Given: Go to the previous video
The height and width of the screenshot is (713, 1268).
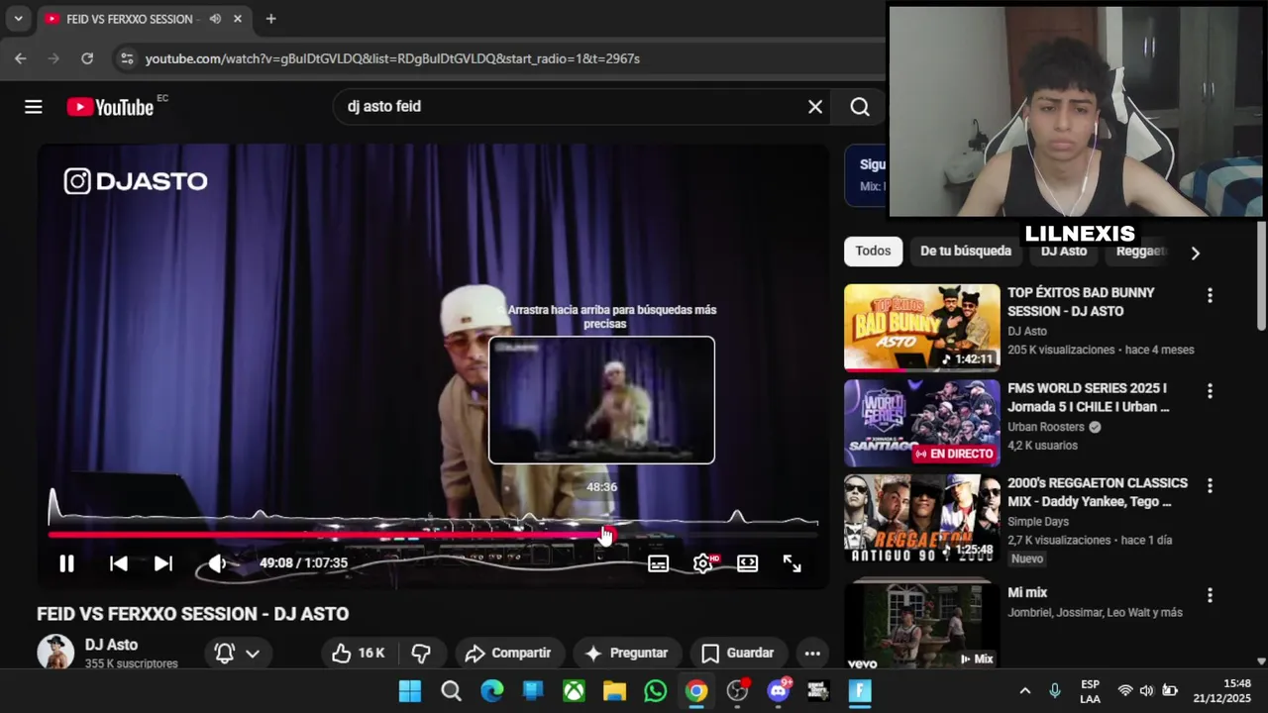Looking at the screenshot, I should tap(118, 563).
